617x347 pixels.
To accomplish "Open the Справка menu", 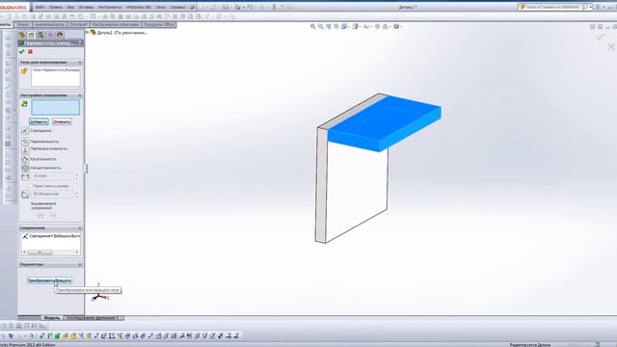I will pyautogui.click(x=177, y=7).
